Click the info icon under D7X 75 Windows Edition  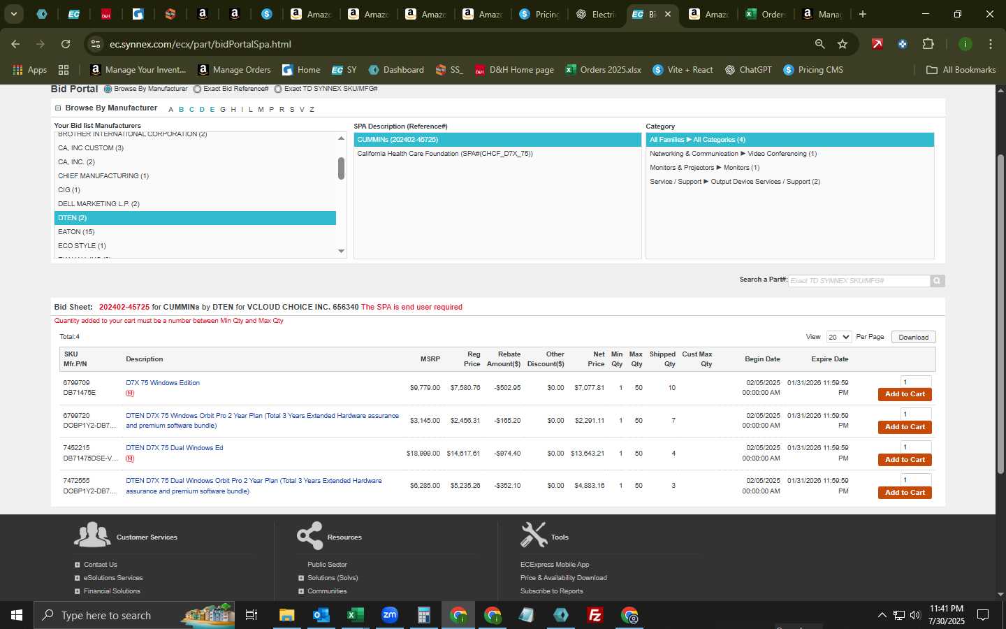(x=130, y=393)
